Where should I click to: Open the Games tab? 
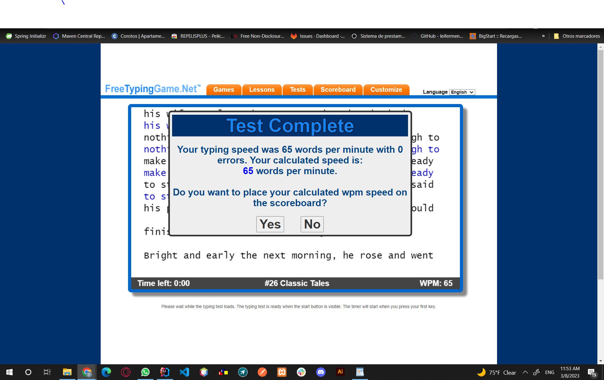pos(224,90)
